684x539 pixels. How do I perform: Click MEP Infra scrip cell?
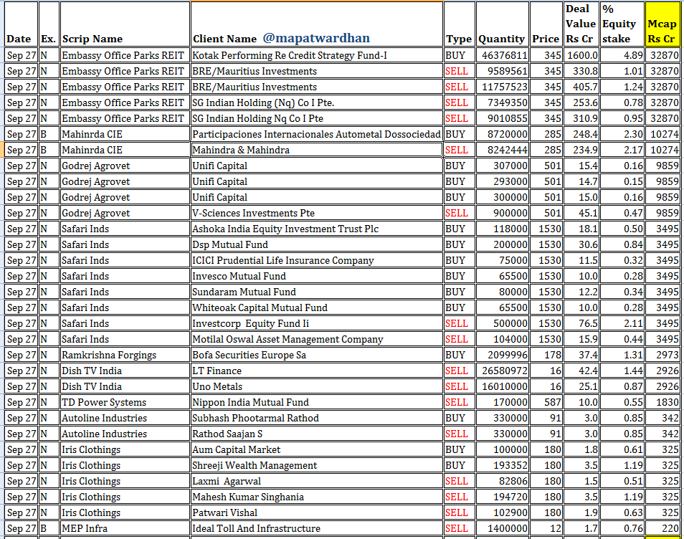pyautogui.click(x=125, y=528)
